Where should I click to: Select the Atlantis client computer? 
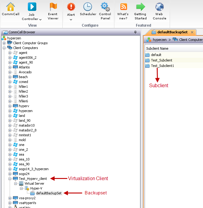(x=24, y=67)
